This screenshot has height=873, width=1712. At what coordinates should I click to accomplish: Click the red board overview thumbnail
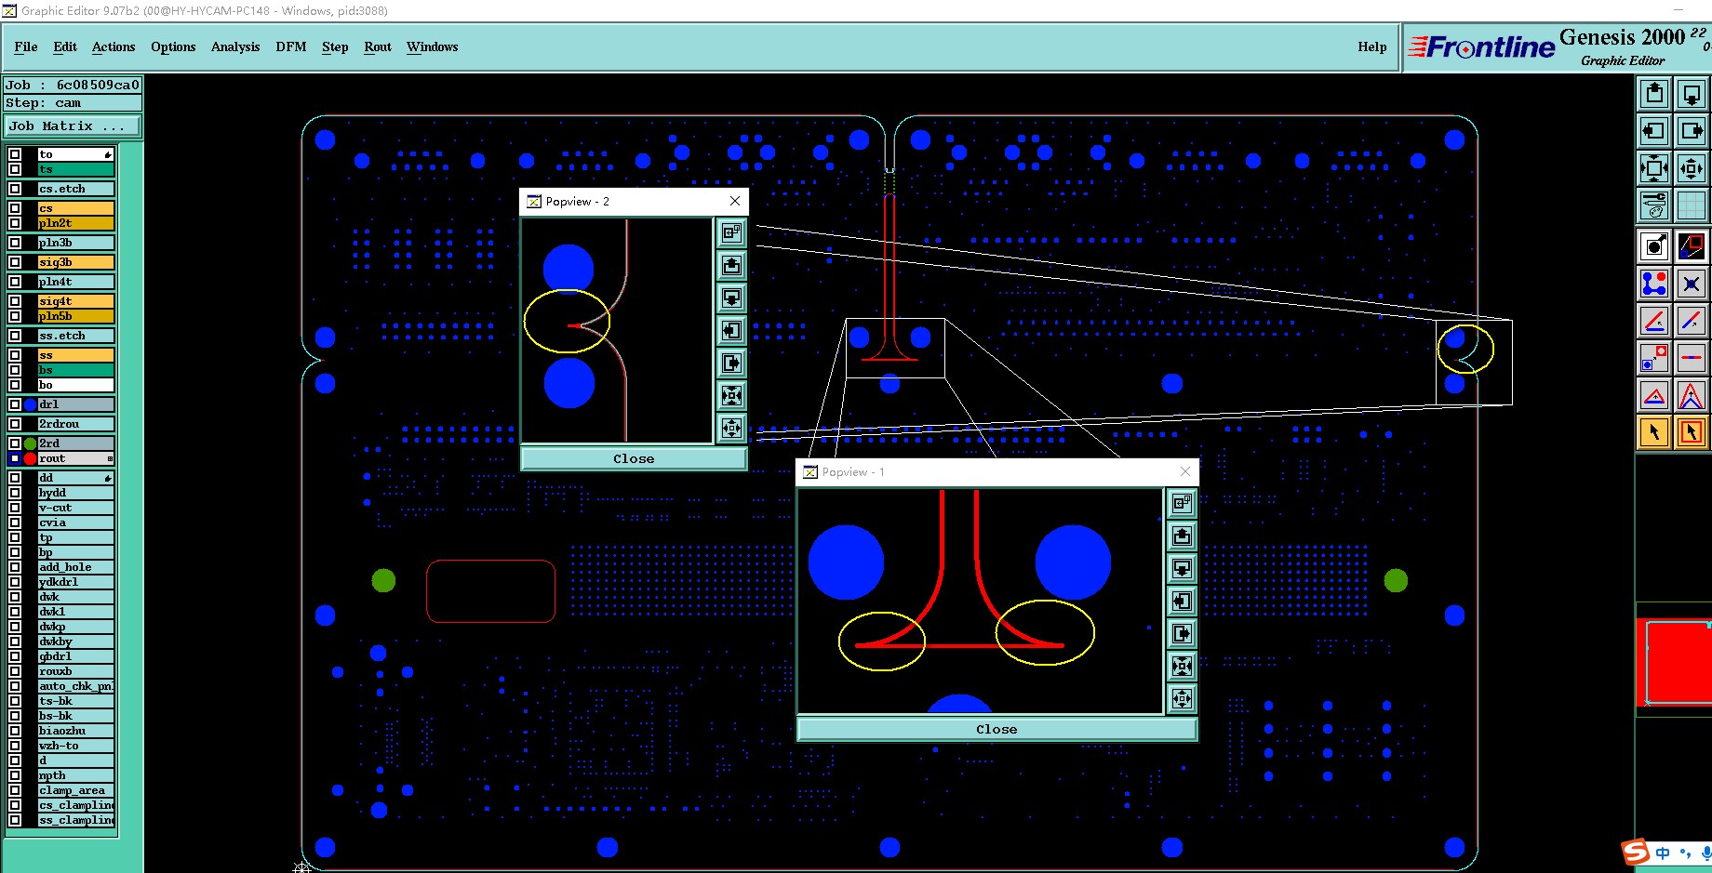(x=1674, y=660)
